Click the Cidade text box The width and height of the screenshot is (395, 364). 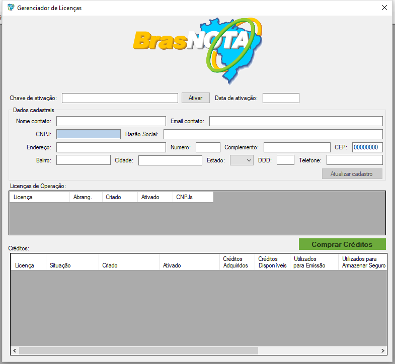click(170, 160)
